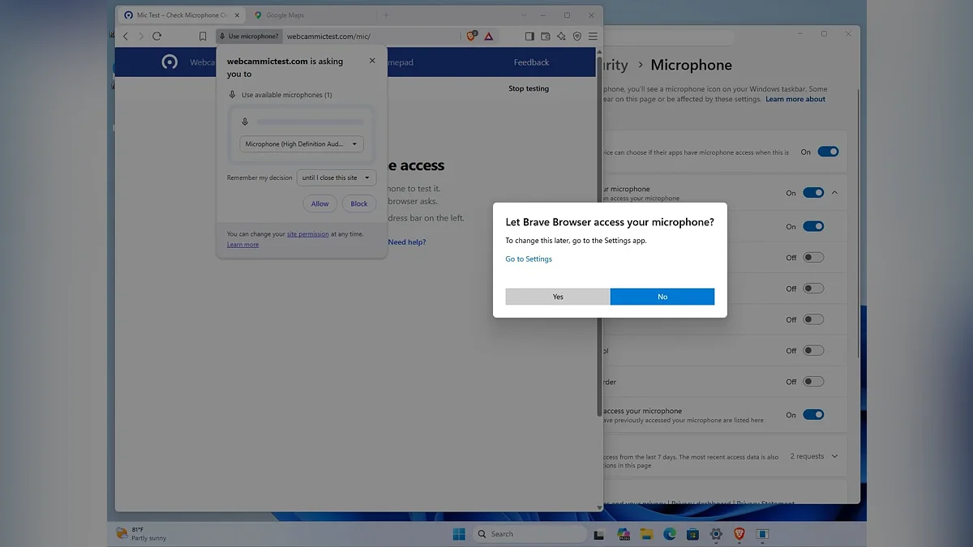Open Task View on the taskbar

point(599,535)
